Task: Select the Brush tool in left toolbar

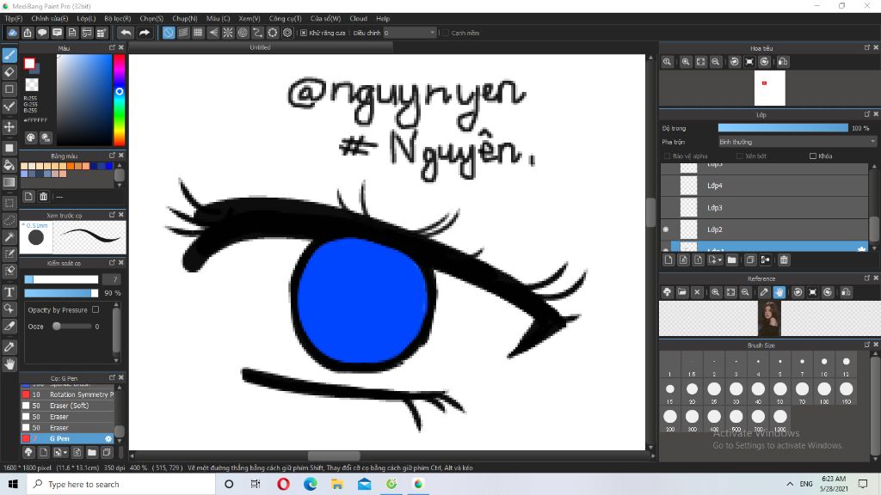Action: pos(9,55)
